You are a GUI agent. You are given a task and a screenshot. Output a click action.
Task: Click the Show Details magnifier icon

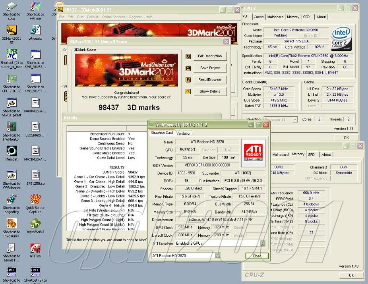(188, 91)
